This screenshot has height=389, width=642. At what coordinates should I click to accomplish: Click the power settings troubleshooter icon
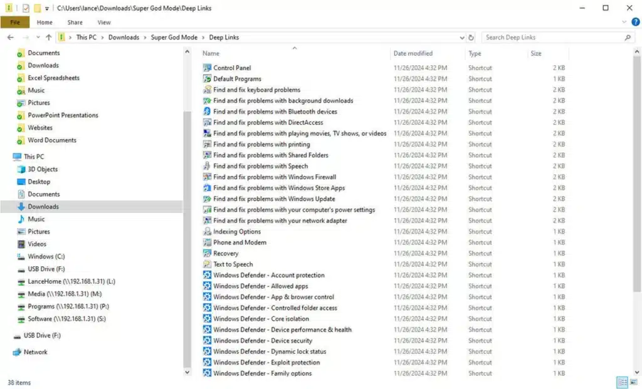207,210
